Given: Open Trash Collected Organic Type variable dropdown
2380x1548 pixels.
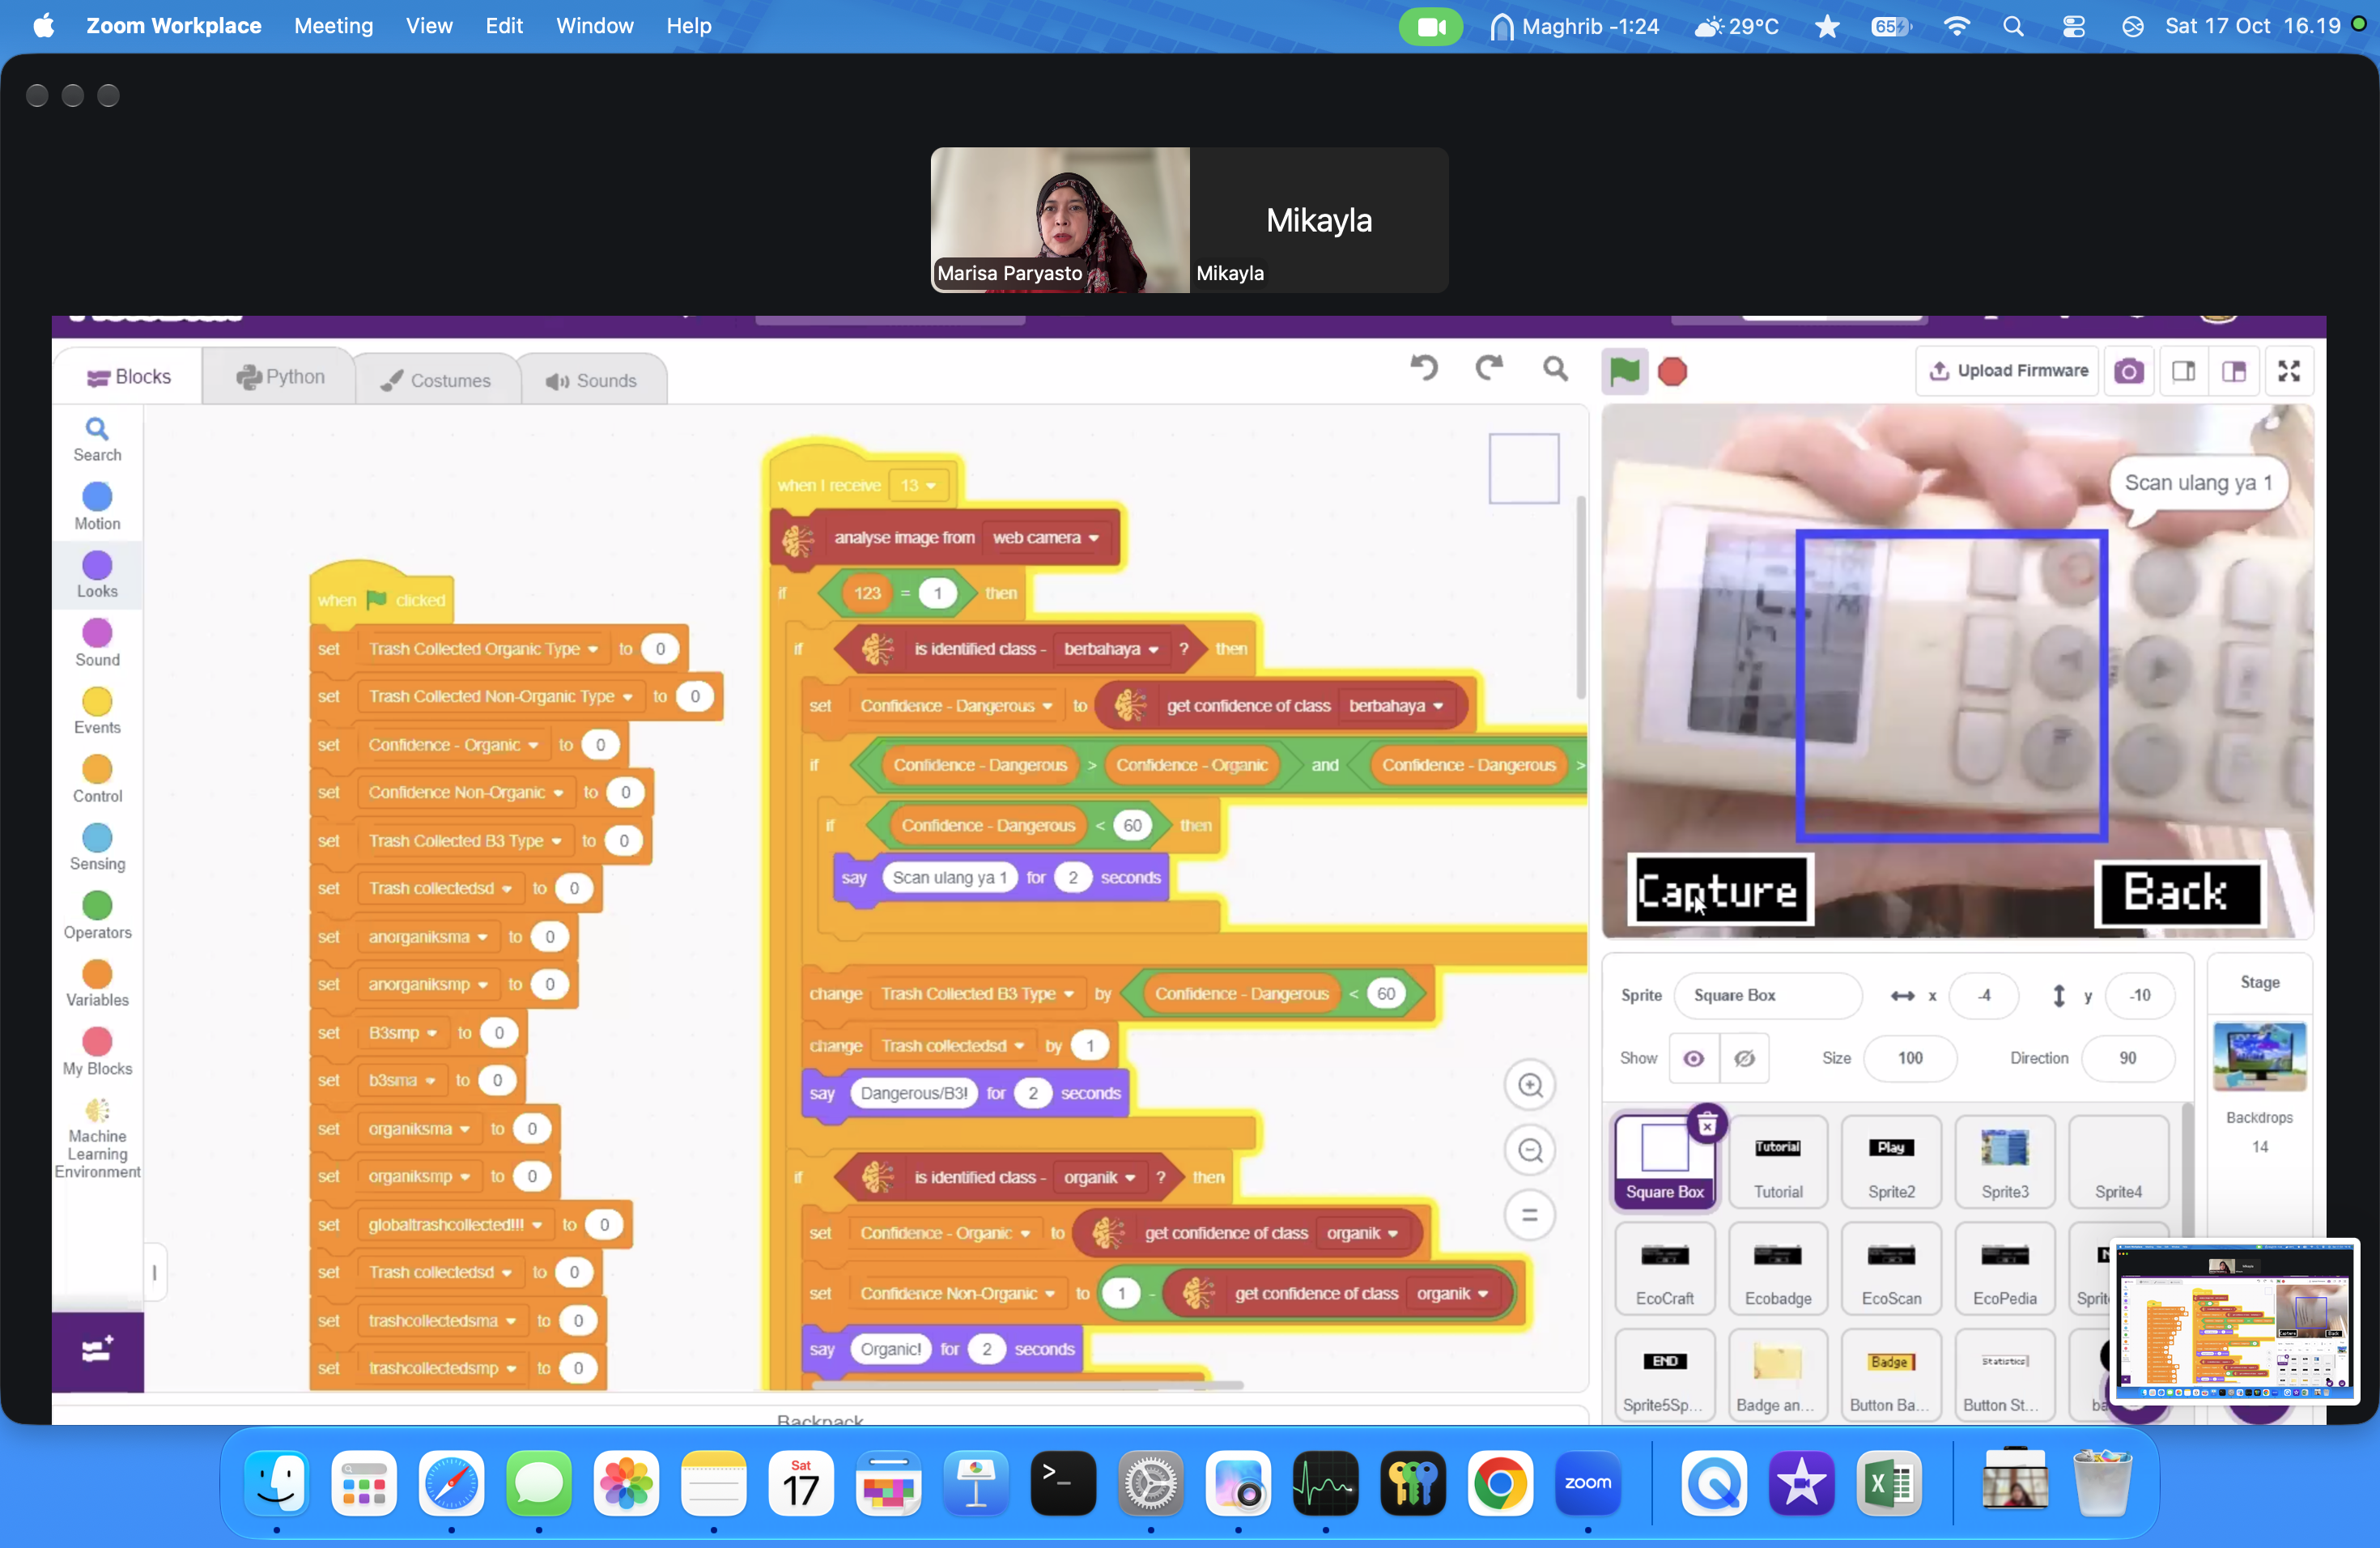Looking at the screenshot, I should tap(483, 649).
